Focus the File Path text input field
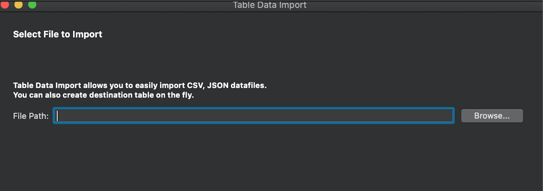This screenshot has height=191, width=543. (x=254, y=116)
